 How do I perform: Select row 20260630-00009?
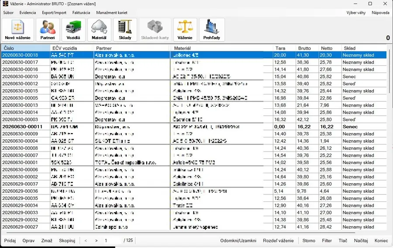(194, 134)
